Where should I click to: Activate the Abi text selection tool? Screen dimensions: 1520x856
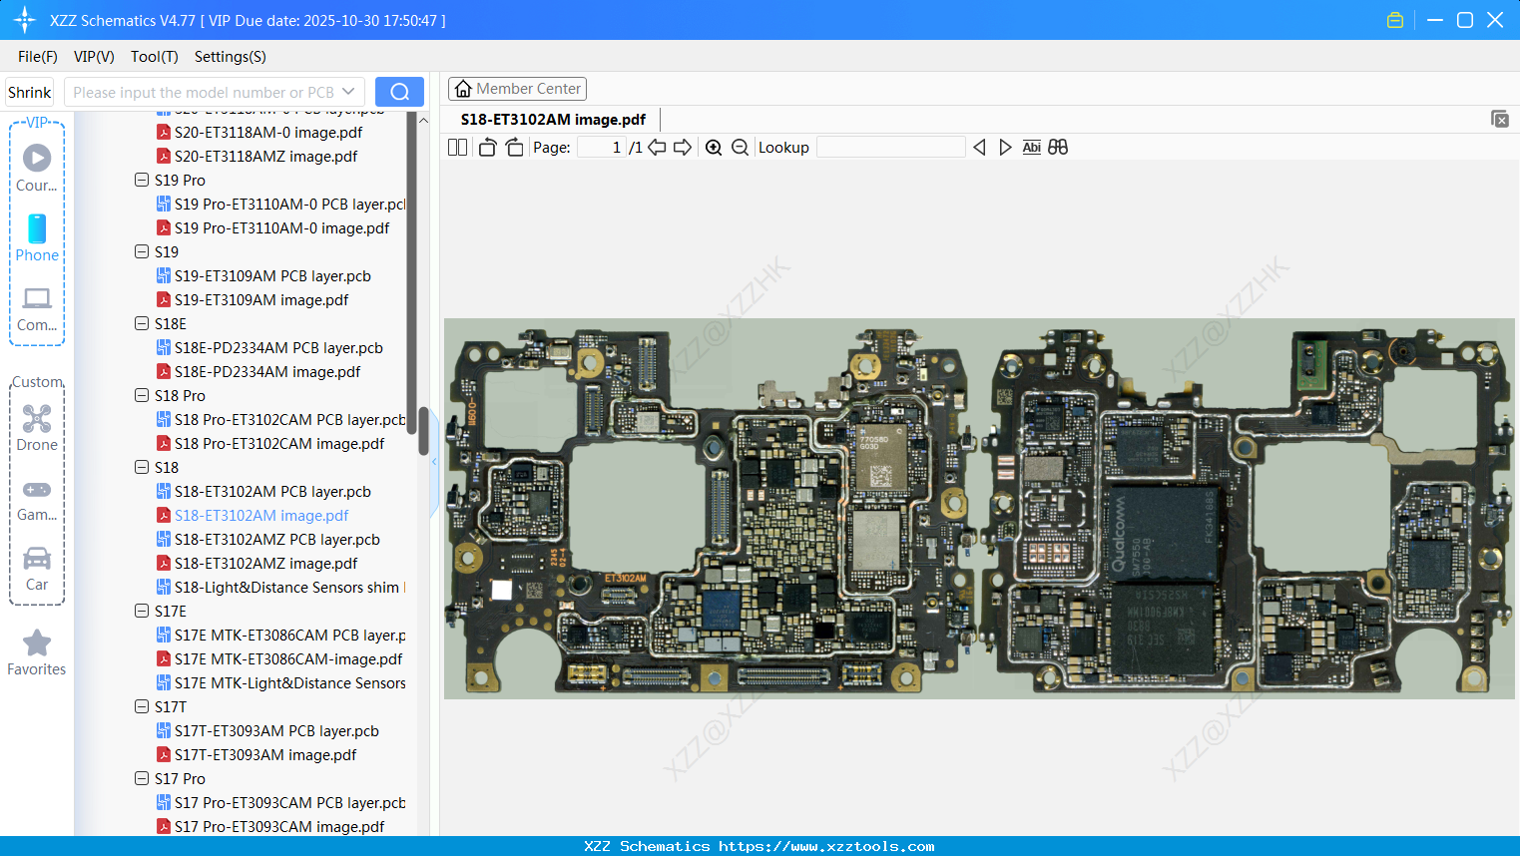pyautogui.click(x=1031, y=147)
